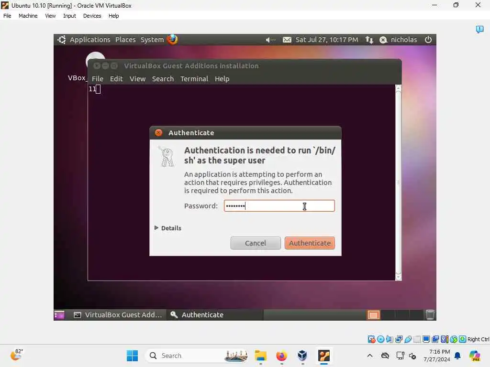Open the Windows Start menu
The width and height of the screenshot is (490, 367).
click(x=132, y=356)
